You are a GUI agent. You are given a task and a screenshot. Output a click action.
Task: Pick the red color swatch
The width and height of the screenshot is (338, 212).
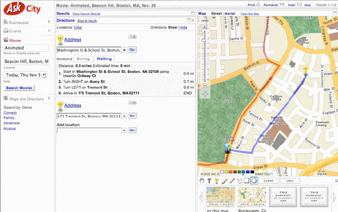pyautogui.click(x=235, y=172)
